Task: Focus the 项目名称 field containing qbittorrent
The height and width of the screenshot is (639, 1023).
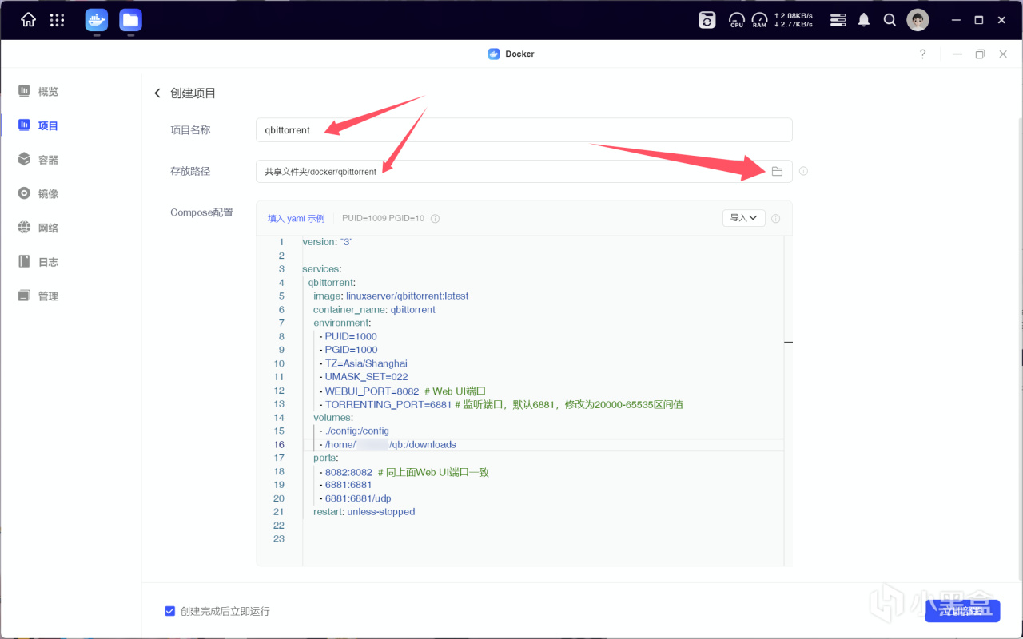Action: (x=523, y=130)
